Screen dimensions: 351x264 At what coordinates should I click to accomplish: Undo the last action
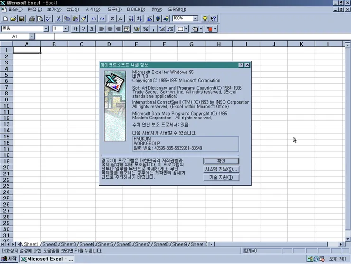pyautogui.click(x=94, y=18)
